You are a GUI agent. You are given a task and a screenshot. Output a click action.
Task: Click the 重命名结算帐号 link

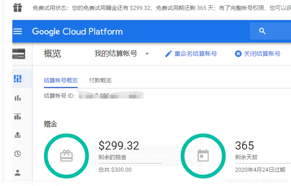tap(196, 54)
